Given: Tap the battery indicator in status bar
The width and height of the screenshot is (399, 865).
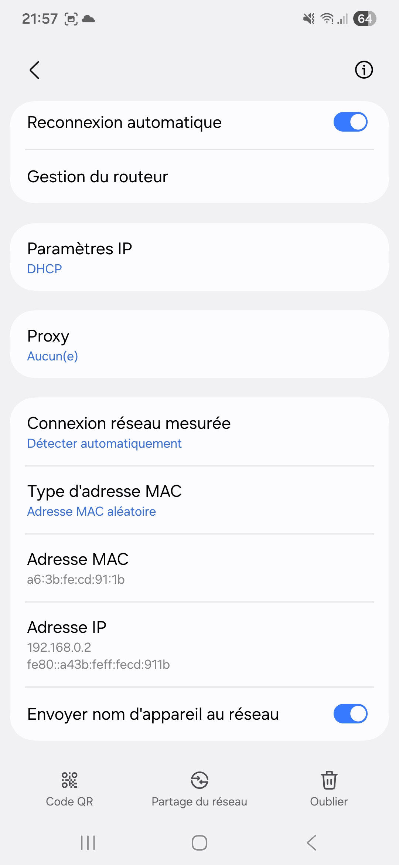Looking at the screenshot, I should pos(364,18).
